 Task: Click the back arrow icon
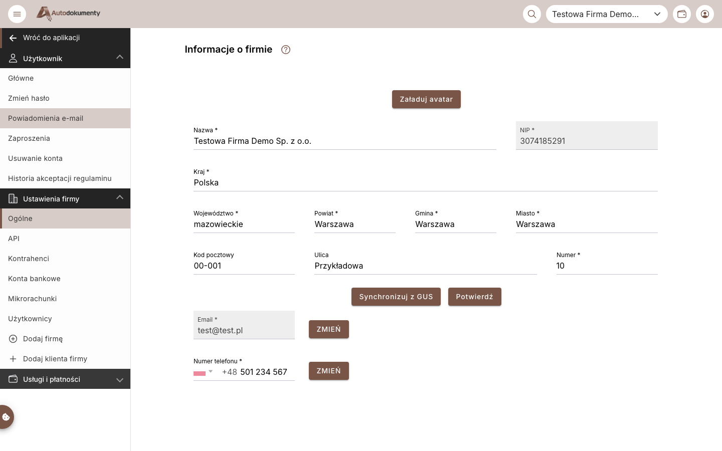[x=13, y=38]
